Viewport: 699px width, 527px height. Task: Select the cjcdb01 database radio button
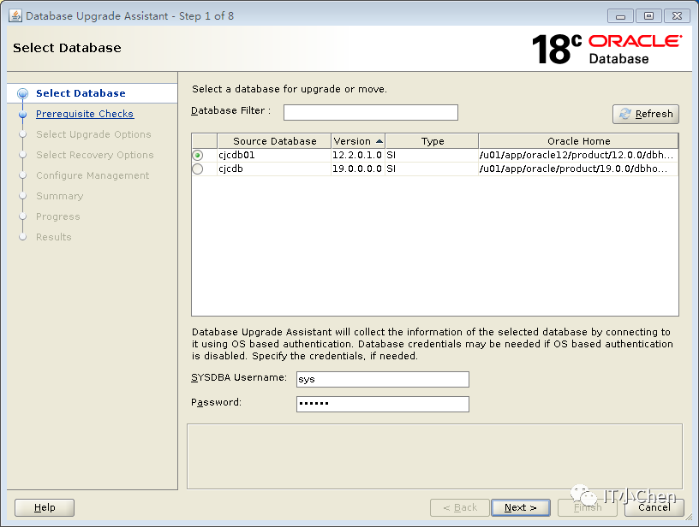tap(198, 155)
